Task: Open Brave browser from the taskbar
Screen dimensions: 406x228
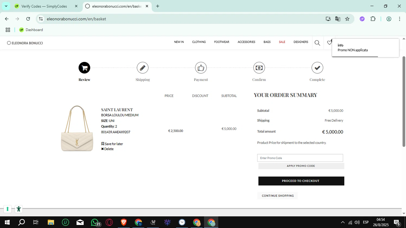Action: tap(124, 222)
